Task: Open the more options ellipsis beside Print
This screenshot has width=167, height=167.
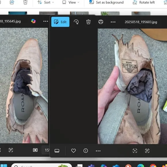Action: pos(113,22)
